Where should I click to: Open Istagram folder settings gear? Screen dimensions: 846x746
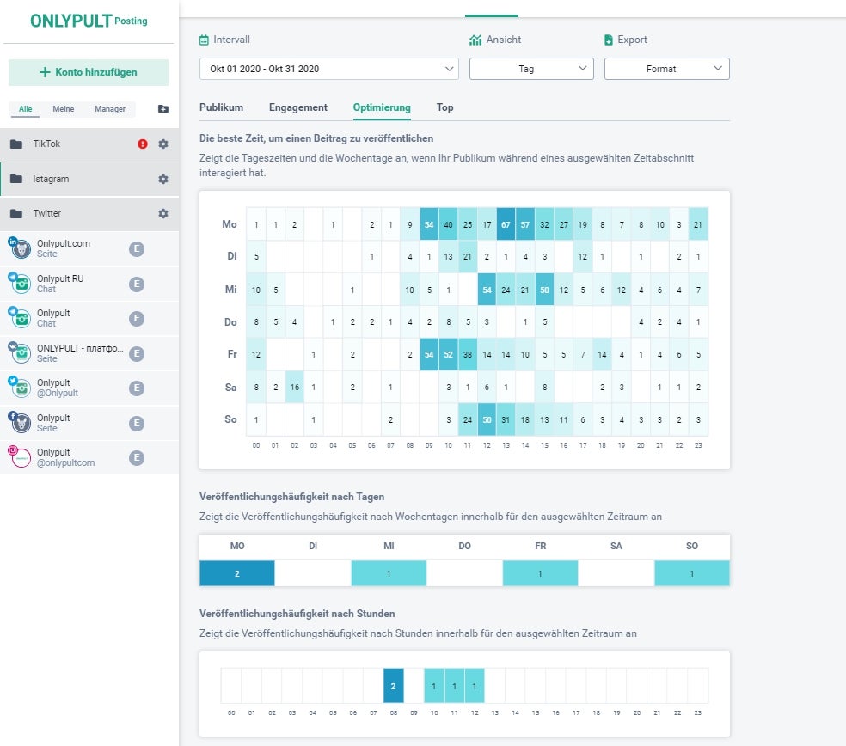163,179
